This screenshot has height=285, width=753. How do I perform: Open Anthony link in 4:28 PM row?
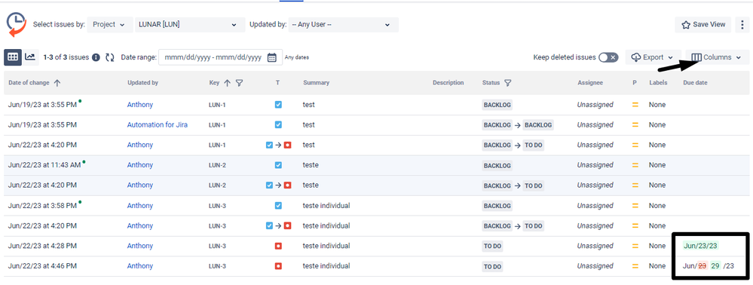pos(139,246)
